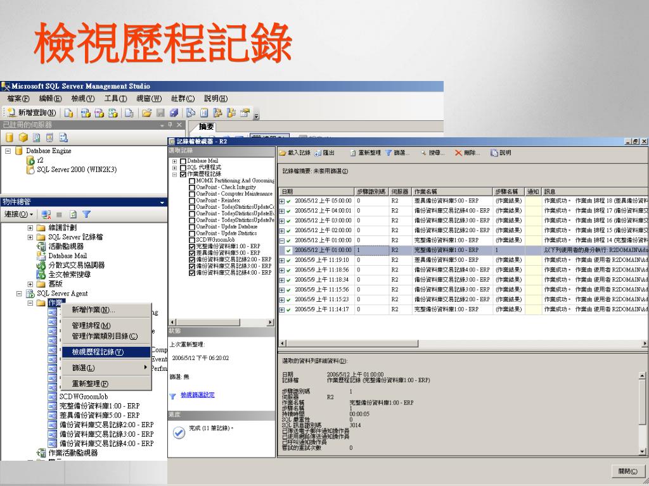Collapse Database Engine in registered servers

click(x=8, y=151)
